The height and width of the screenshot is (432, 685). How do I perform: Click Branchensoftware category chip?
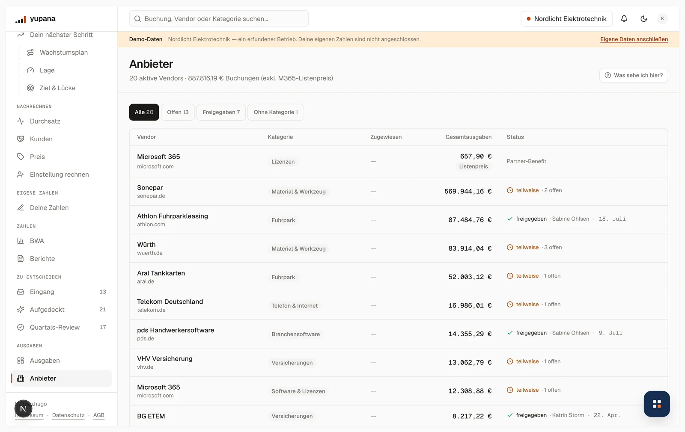(x=295, y=334)
